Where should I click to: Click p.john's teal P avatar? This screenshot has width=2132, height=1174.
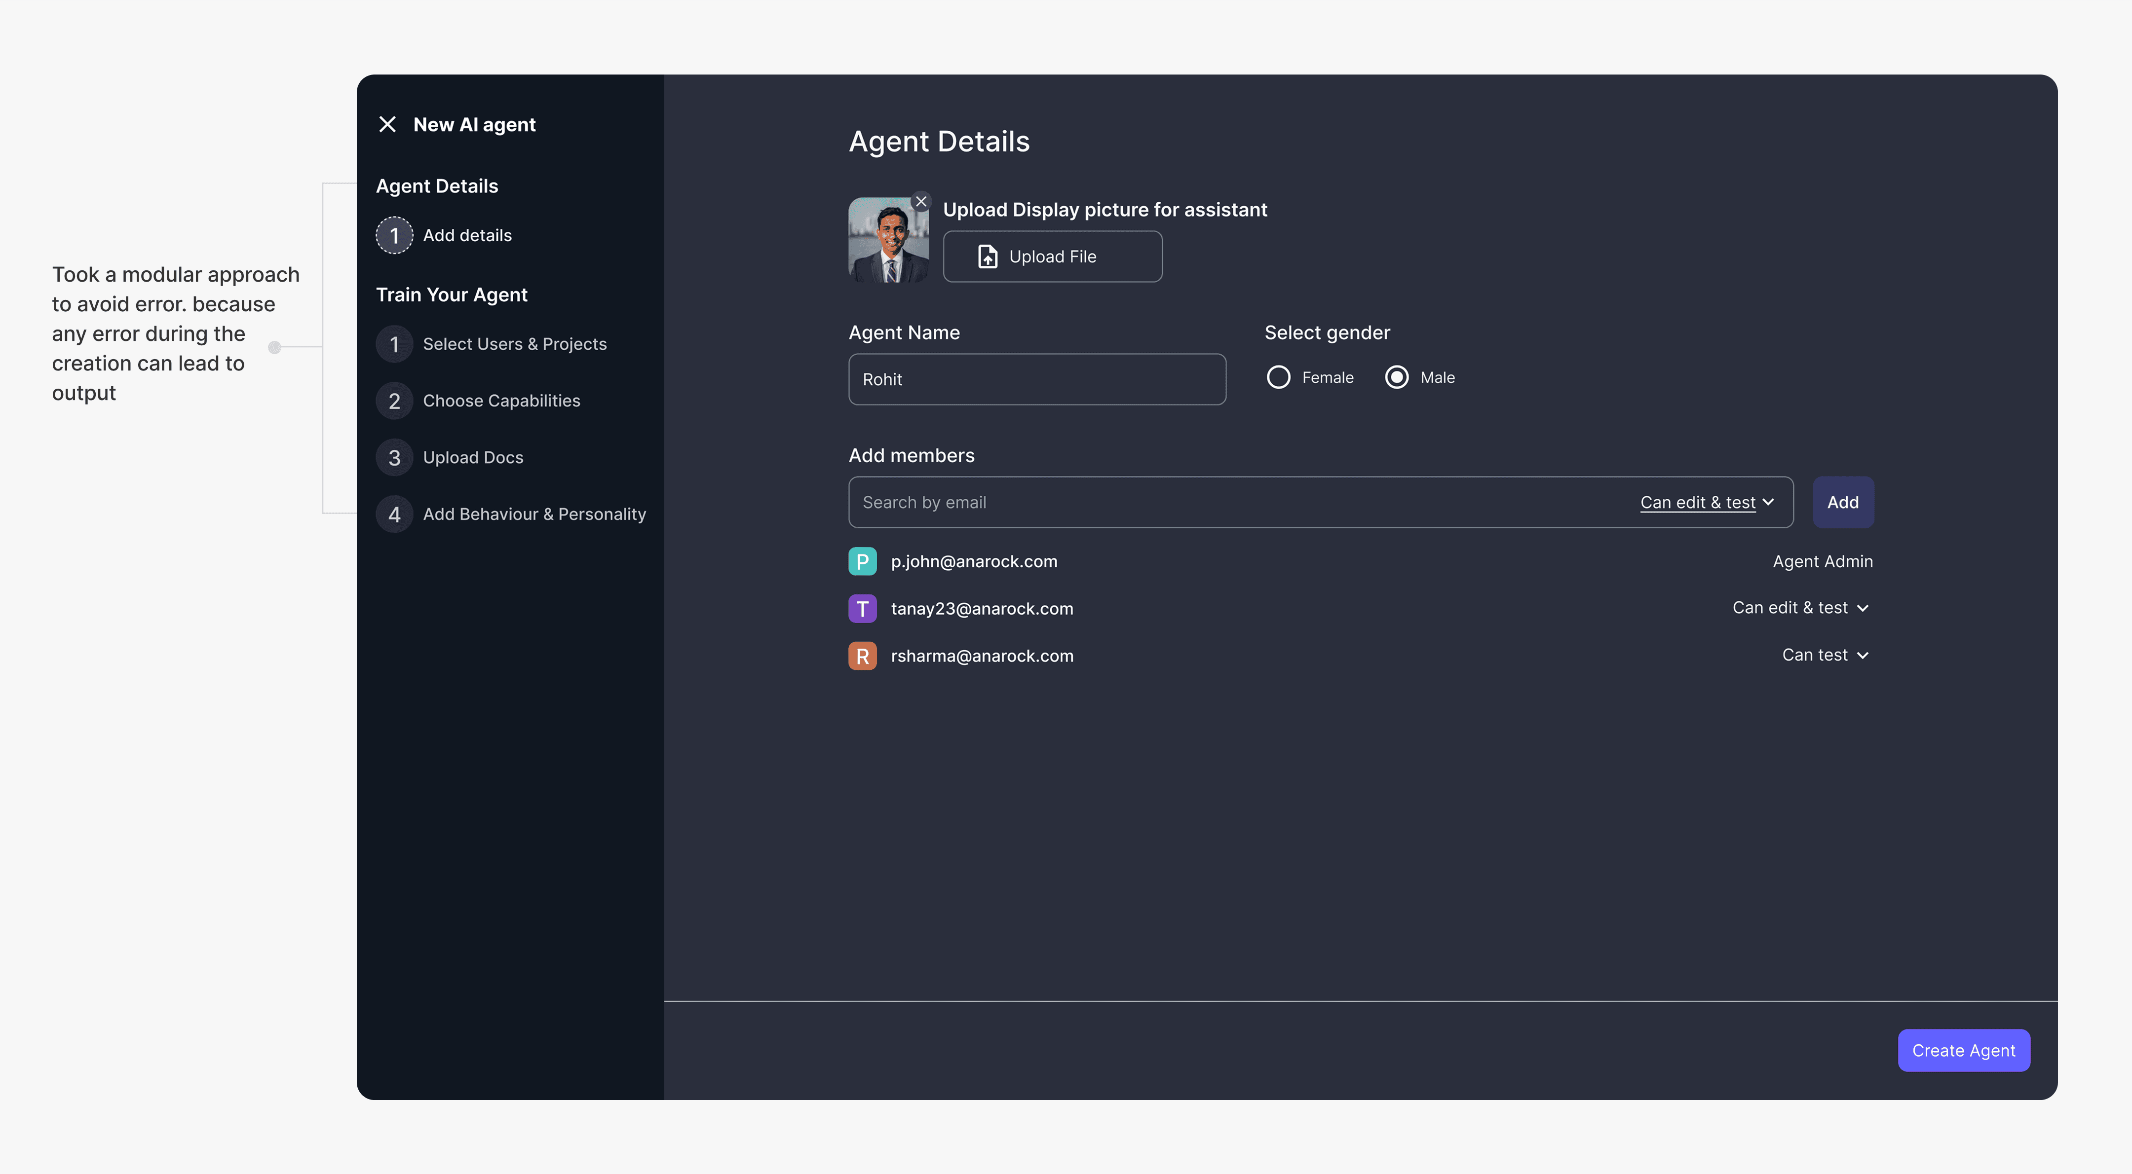(x=862, y=561)
